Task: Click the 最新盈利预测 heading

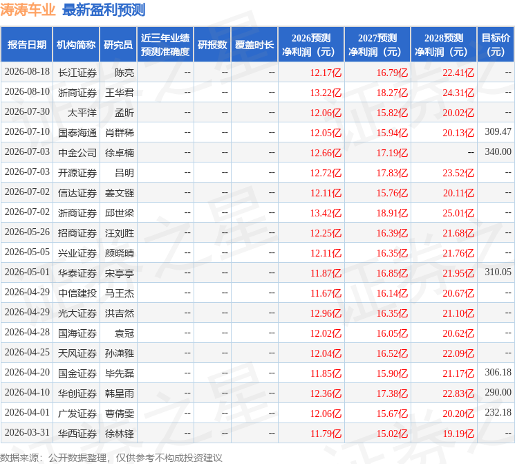Action: click(x=104, y=10)
